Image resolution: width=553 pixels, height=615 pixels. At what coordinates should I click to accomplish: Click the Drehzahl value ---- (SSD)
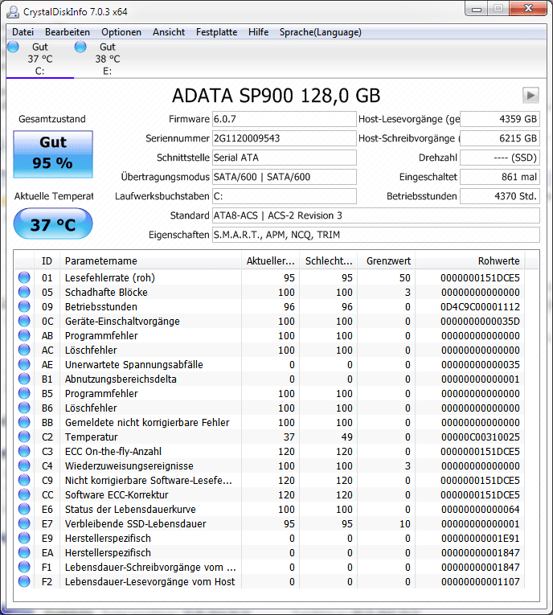tap(500, 158)
